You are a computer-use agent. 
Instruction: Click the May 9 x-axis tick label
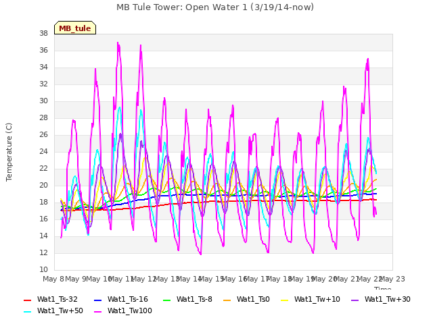(76, 279)
